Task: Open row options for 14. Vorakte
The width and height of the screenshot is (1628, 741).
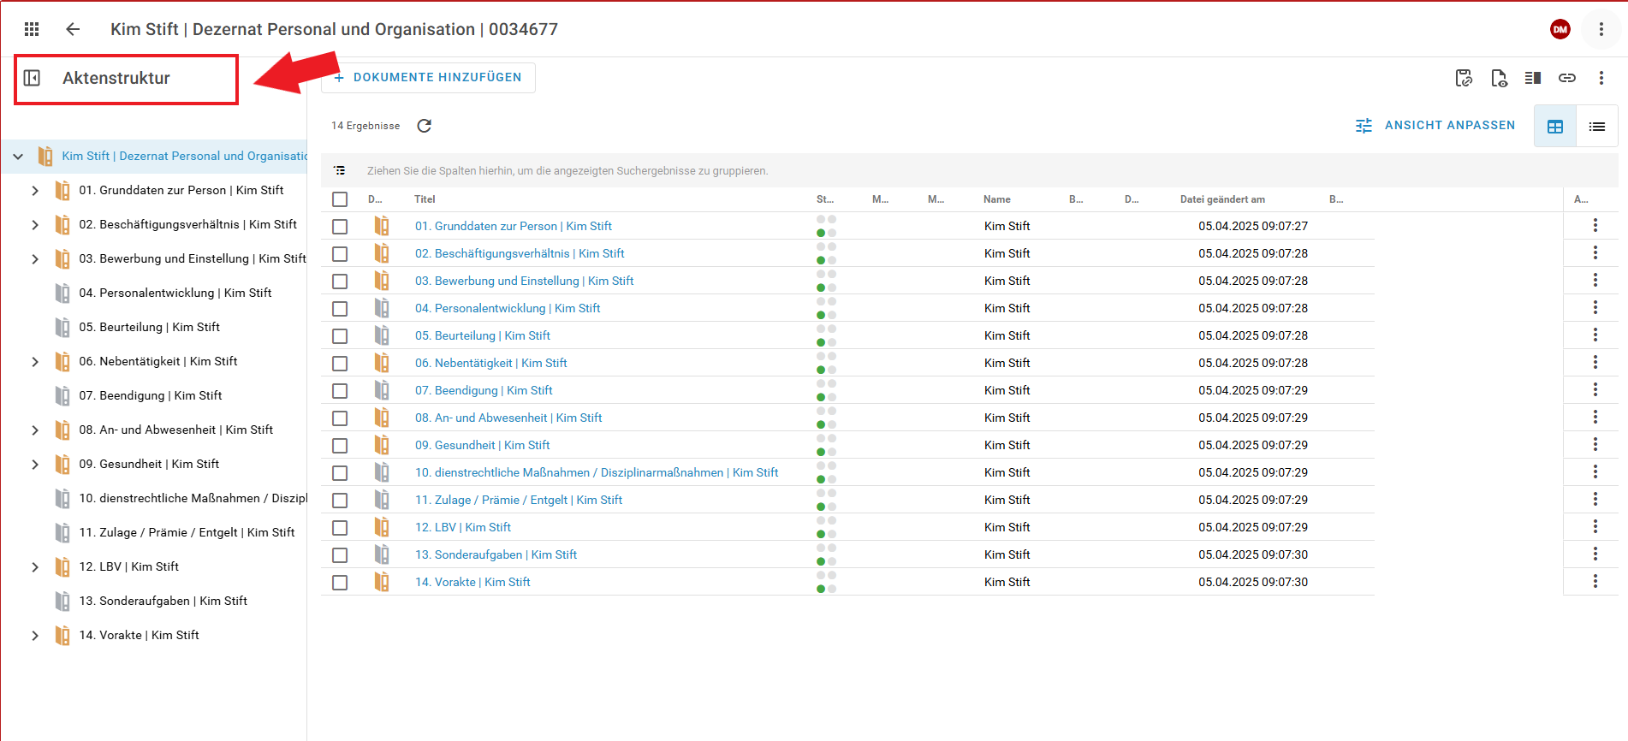Action: (1595, 581)
